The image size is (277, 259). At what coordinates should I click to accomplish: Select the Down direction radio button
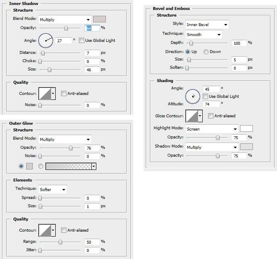point(206,52)
